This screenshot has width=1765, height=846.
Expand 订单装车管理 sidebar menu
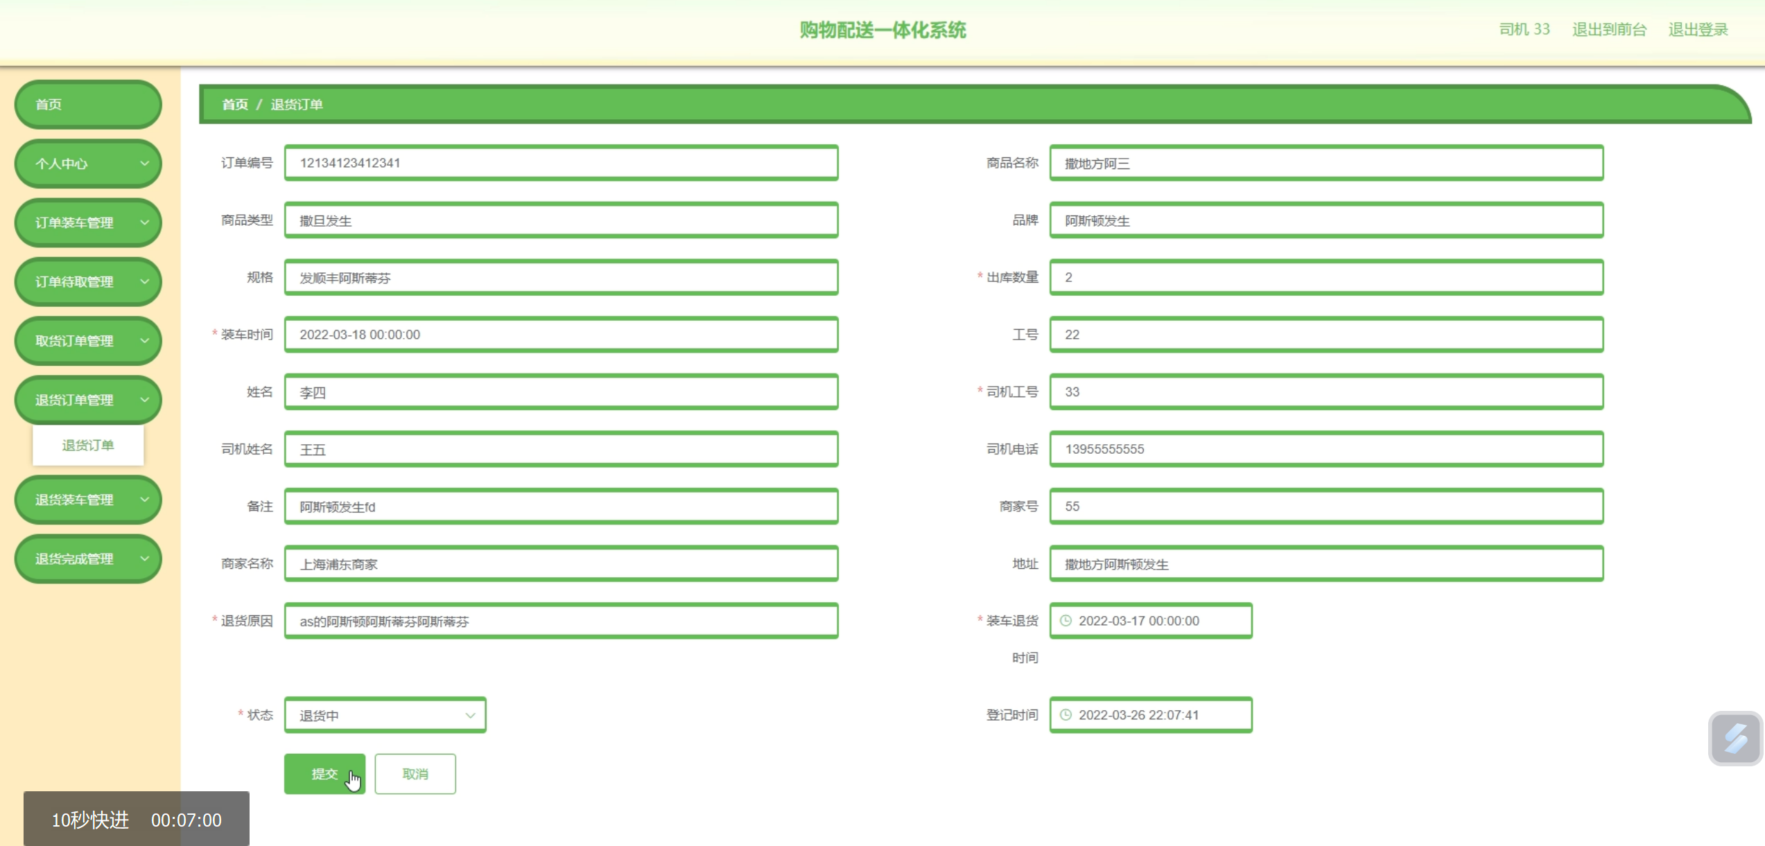tap(87, 222)
